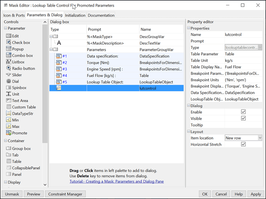Viewport: 266px width, 199px height.
Task: Add a Panel container
Action: [14, 174]
